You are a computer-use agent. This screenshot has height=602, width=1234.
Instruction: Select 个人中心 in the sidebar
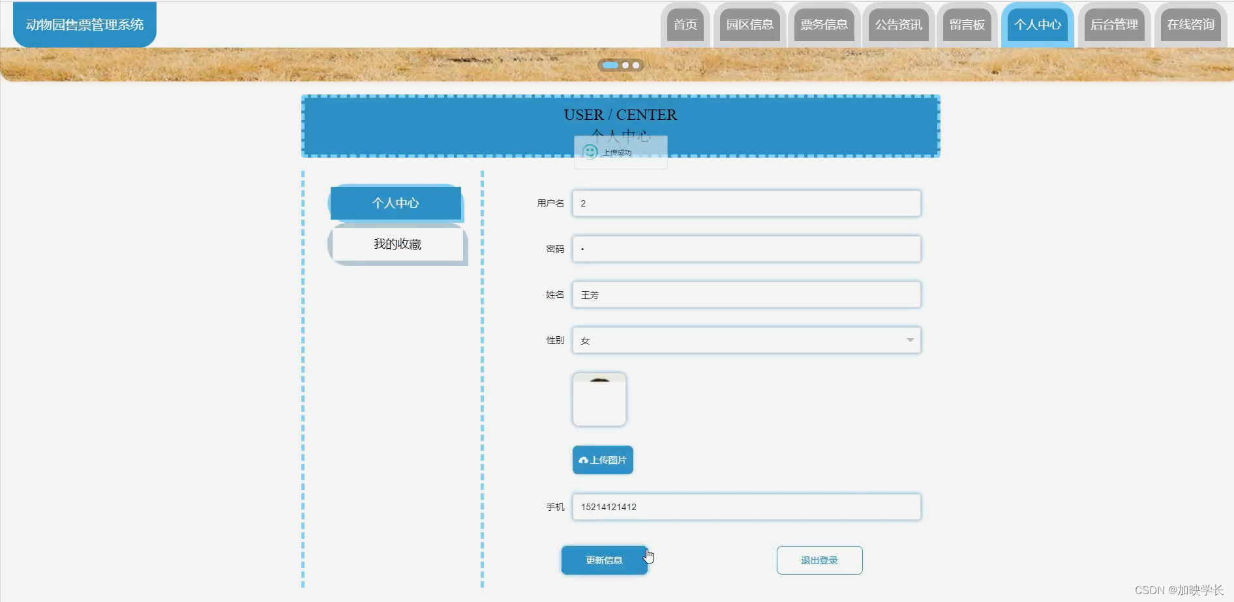pyautogui.click(x=396, y=203)
